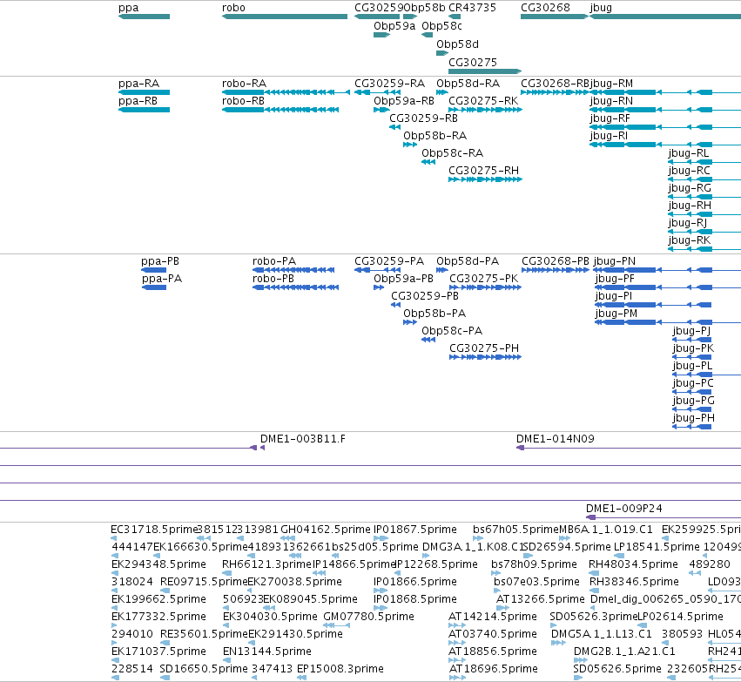Select the jbug-PJ protein
This screenshot has height=682, width=741.
pos(692,340)
